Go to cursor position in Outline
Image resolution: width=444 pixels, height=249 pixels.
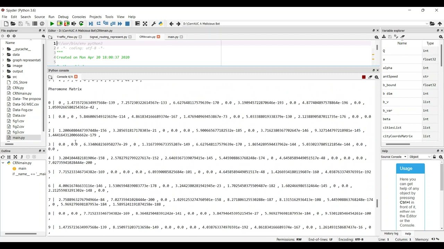(x=3, y=157)
